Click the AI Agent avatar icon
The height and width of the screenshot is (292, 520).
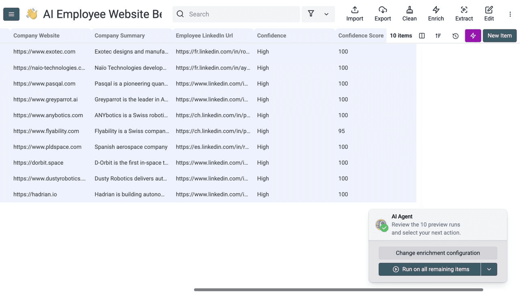[x=382, y=225]
